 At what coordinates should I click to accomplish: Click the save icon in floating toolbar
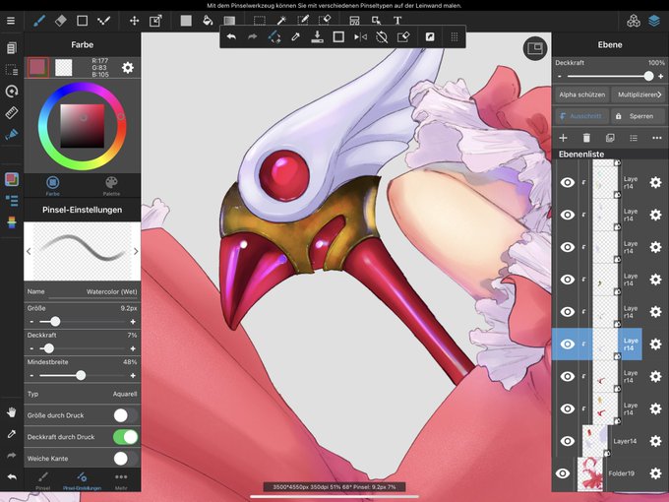(x=317, y=37)
